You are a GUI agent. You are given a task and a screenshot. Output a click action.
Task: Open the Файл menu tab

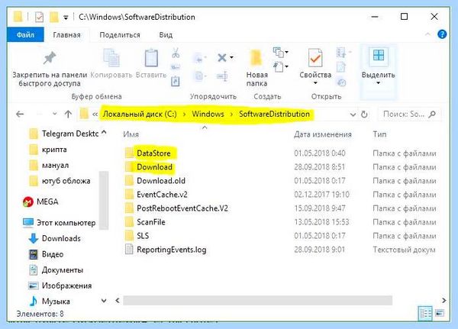(x=25, y=35)
